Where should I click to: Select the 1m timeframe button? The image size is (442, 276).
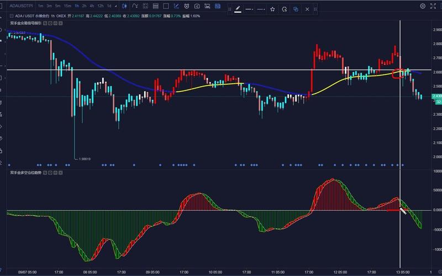coord(41,6)
